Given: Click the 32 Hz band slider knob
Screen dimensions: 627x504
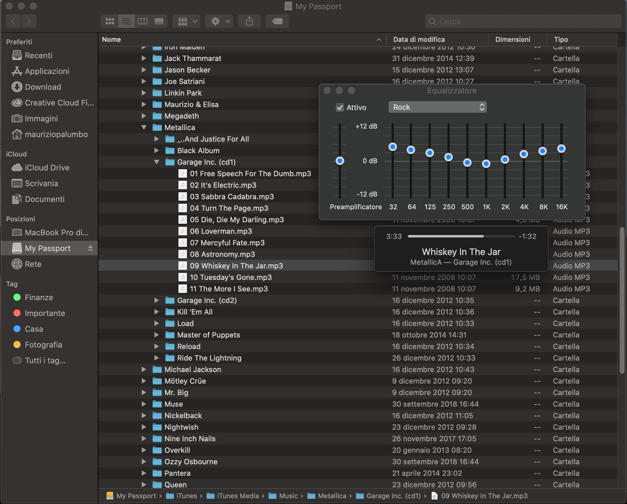Looking at the screenshot, I should click(x=393, y=147).
